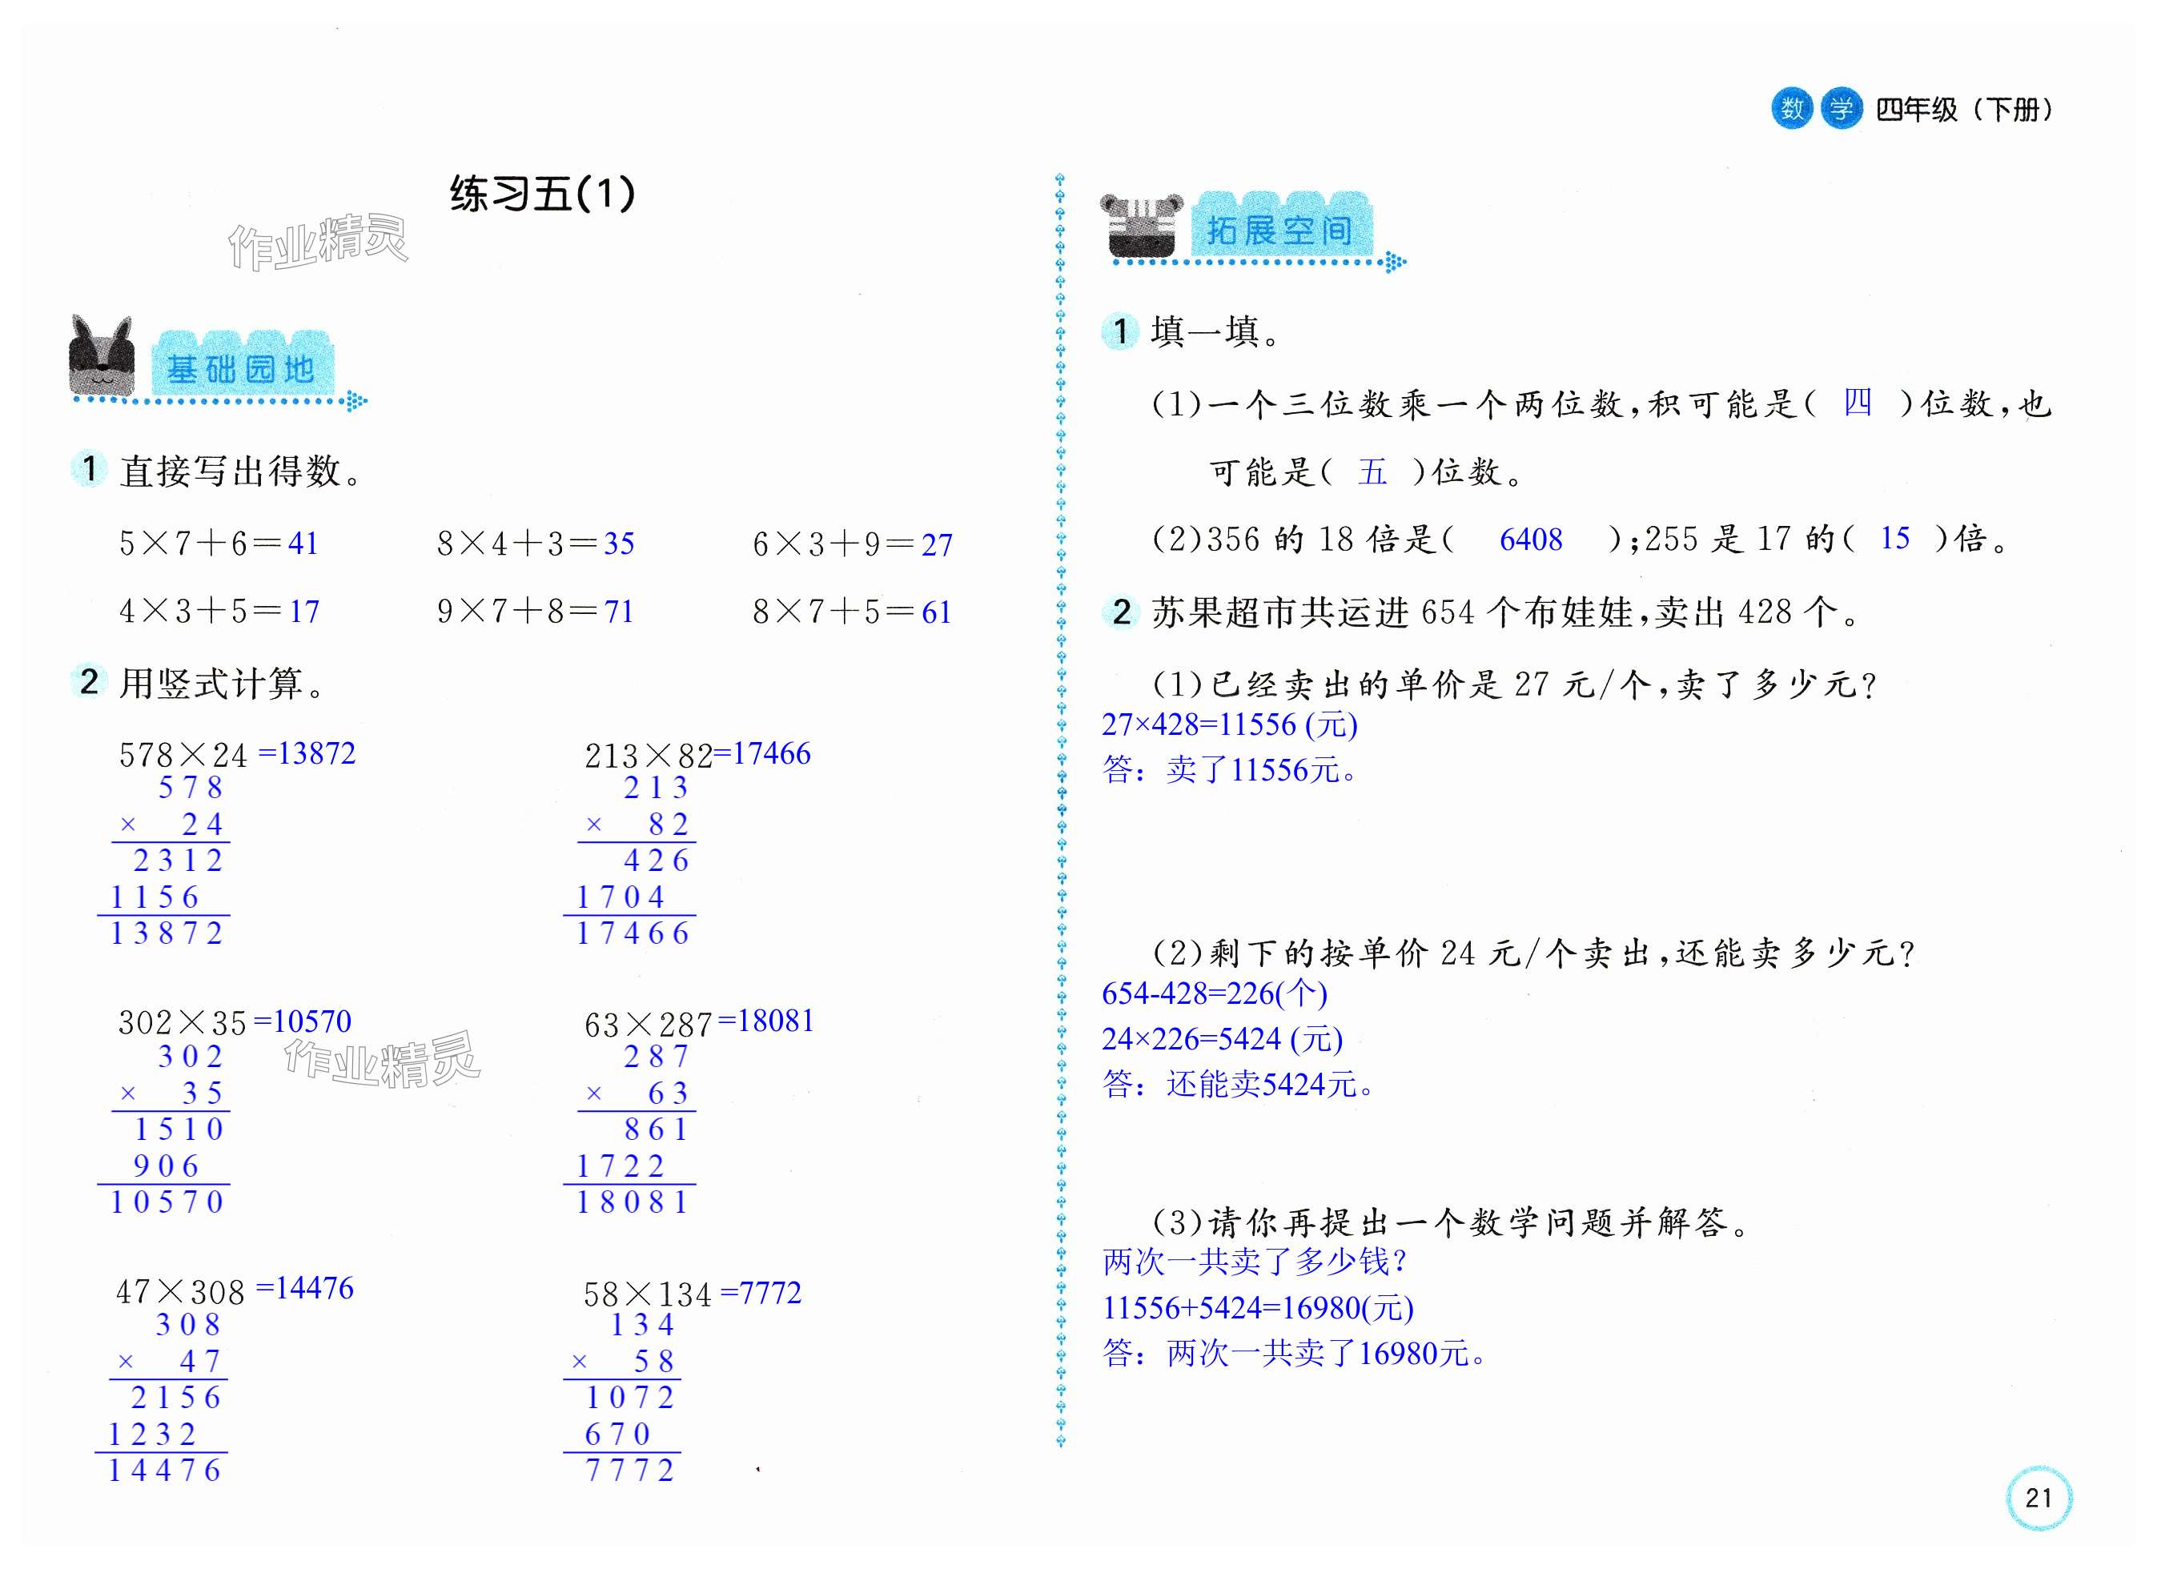Image resolution: width=2157 pixels, height=1569 pixels.
Task: Click the 基础园地 section banner
Action: click(242, 367)
